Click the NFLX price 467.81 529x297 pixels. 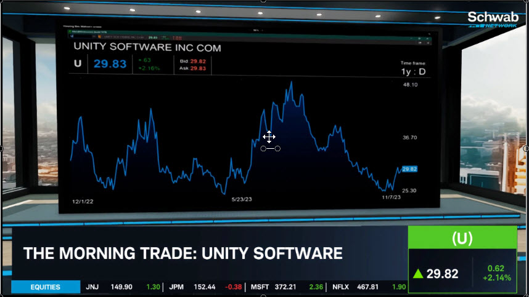click(x=367, y=287)
